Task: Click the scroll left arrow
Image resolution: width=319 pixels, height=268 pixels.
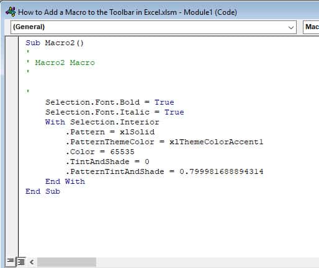Action: (32, 262)
